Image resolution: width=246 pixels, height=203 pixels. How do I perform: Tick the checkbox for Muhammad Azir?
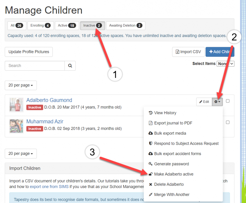(228, 122)
